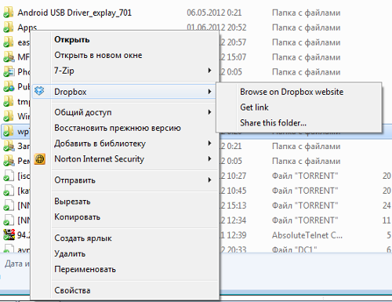The height and width of the screenshot is (302, 392).
Task: Click Файл "TORRENT" in the 12:34 row
Action: pos(305,220)
